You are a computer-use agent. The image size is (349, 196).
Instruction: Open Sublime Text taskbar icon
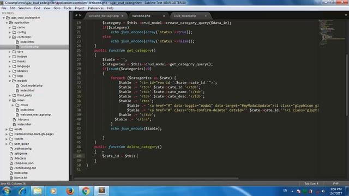101,191
